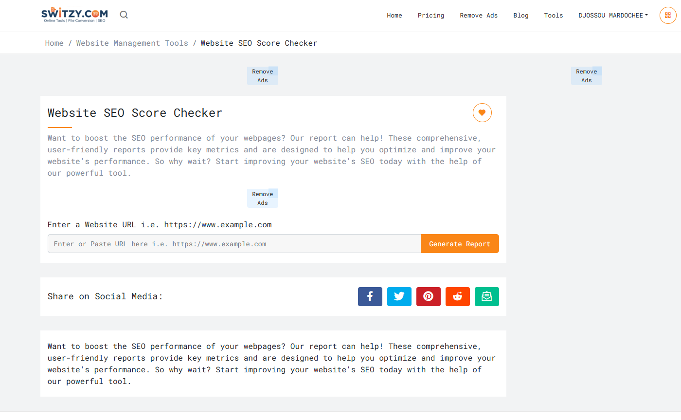
Task: Click the Home breadcrumb link
Action: pos(54,43)
